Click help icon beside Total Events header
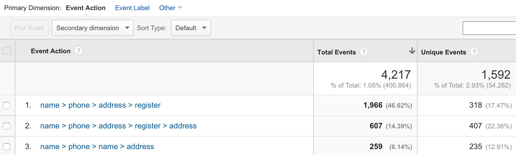This screenshot has width=516, height=155. 364,52
